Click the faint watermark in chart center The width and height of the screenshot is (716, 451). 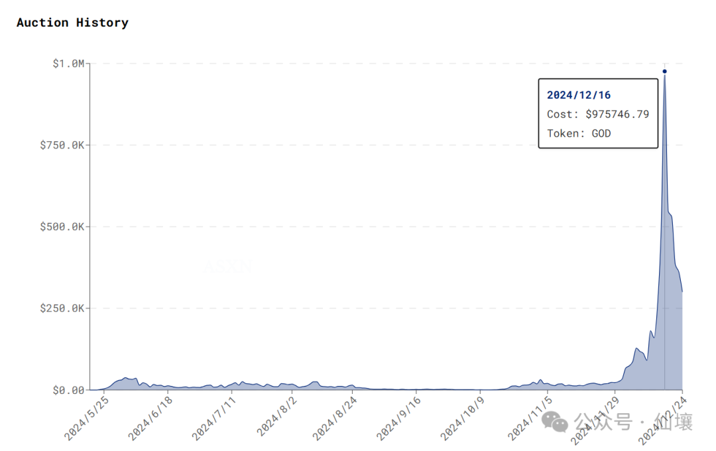(227, 267)
